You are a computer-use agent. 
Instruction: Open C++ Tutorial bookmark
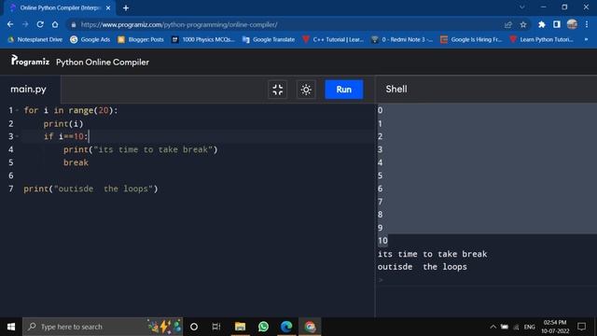pyautogui.click(x=333, y=39)
